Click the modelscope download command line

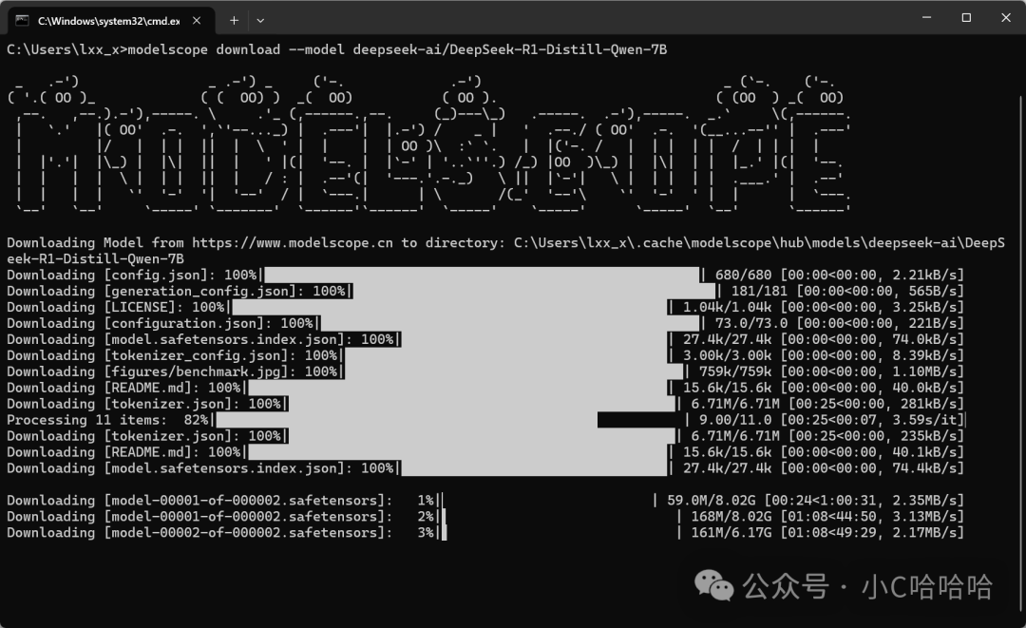tap(337, 49)
